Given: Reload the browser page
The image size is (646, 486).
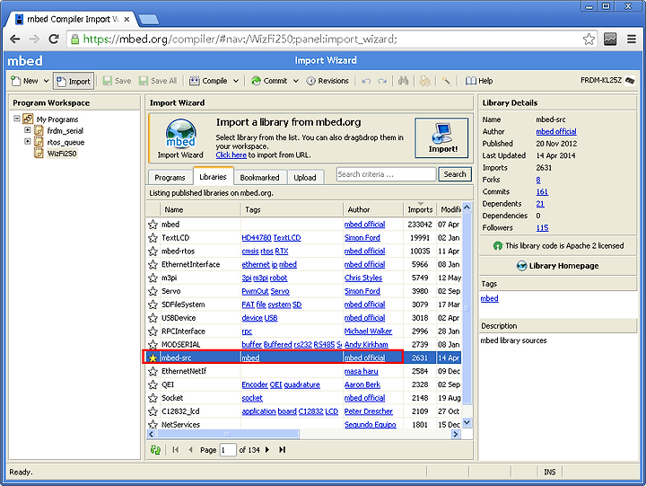Looking at the screenshot, I should (54, 40).
